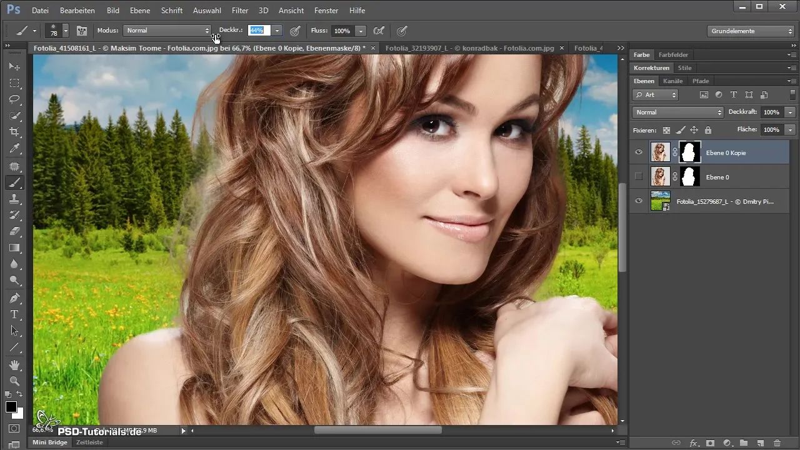Toggle layer filtering switch on/off

[x=792, y=95]
